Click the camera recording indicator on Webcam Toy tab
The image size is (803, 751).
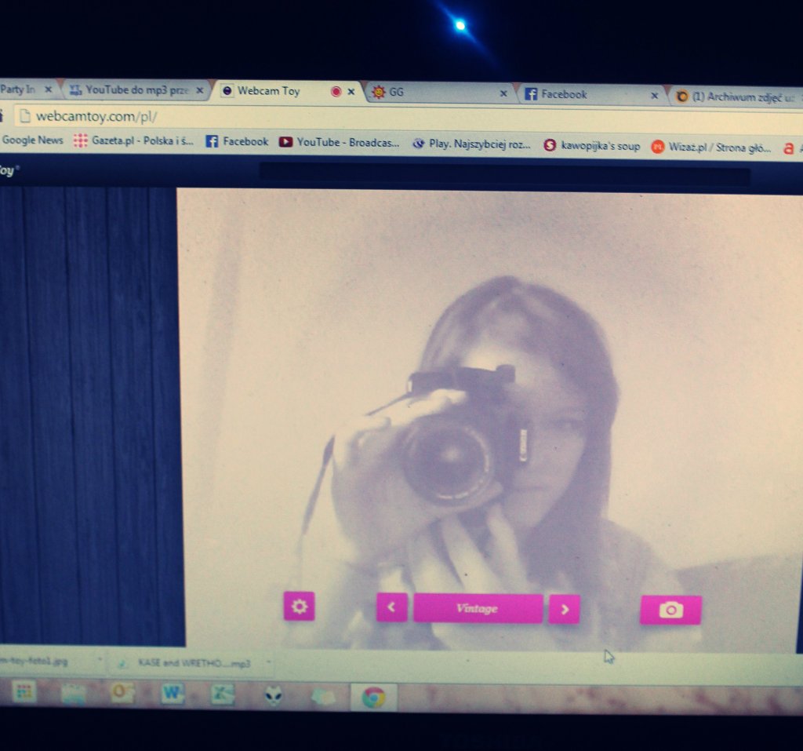pyautogui.click(x=336, y=92)
